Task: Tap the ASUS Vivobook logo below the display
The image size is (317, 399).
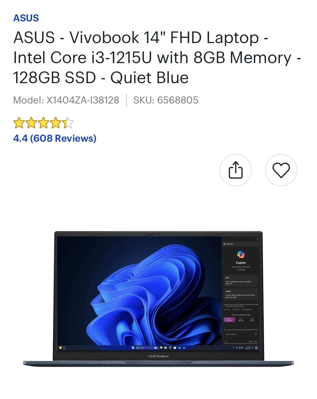Action: [158, 356]
